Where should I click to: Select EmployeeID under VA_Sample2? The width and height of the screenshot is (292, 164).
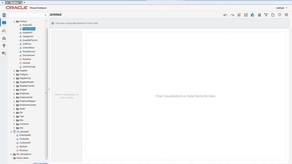point(25,135)
